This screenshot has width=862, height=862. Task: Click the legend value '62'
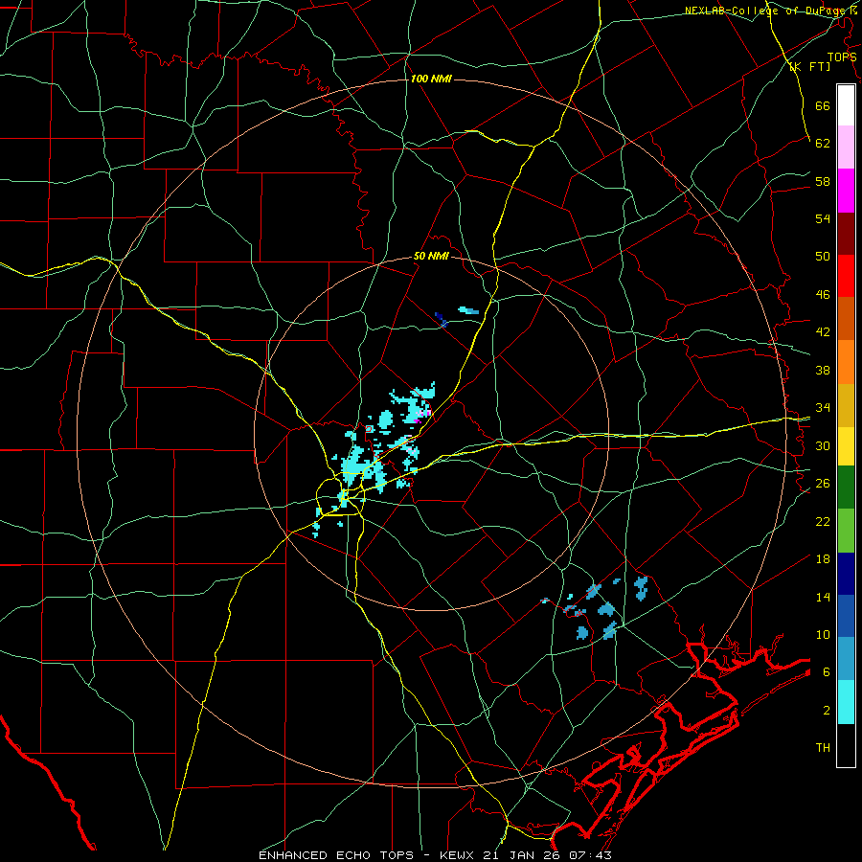point(823,144)
